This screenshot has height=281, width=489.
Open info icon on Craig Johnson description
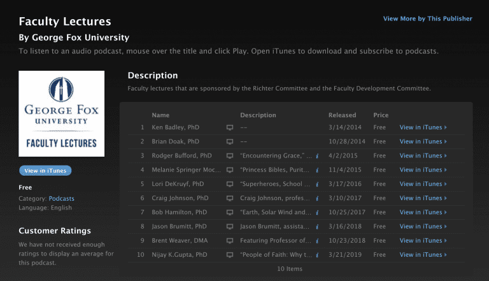317,198
